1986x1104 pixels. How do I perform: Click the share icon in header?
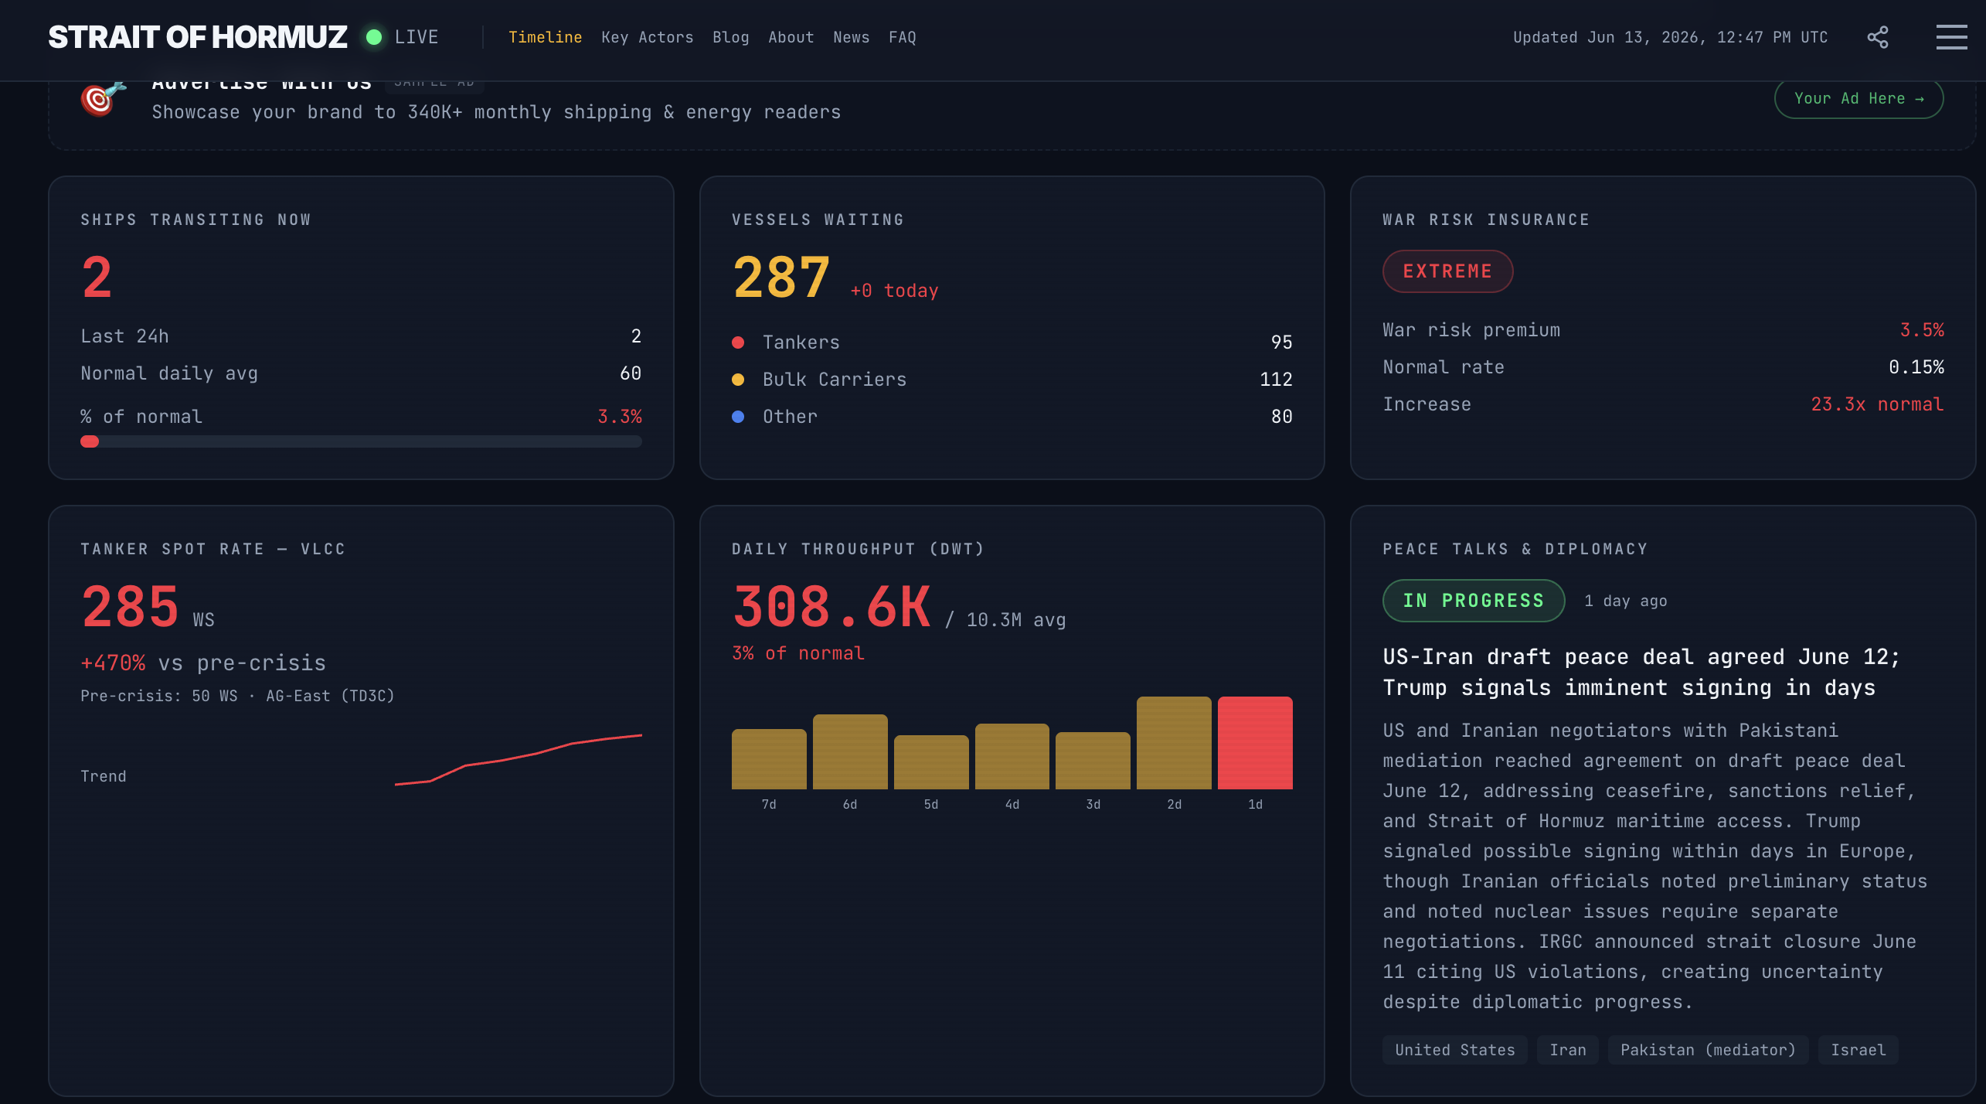click(1878, 37)
